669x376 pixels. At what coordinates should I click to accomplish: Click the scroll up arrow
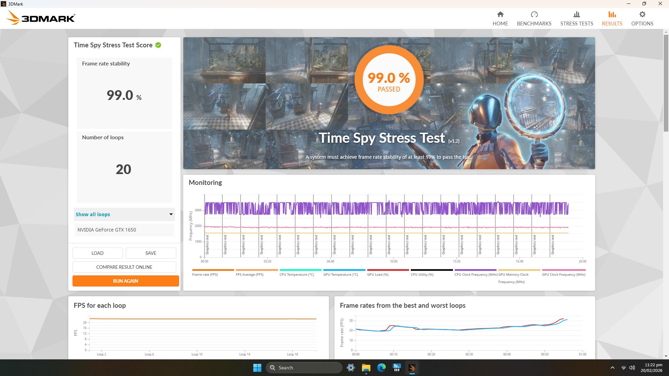pyautogui.click(x=666, y=32)
